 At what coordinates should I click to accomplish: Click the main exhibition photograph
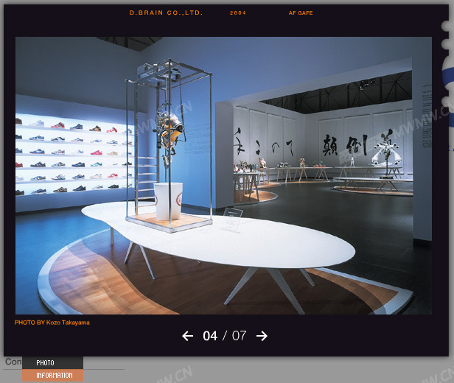point(223,175)
